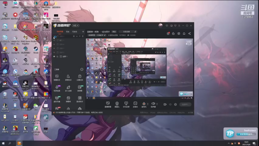Open the 房管助手 tool
This screenshot has height=146, width=259.
pos(68,78)
